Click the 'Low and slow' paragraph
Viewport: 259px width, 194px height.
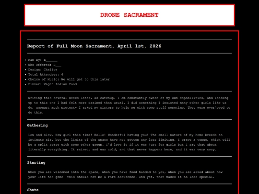point(129,142)
